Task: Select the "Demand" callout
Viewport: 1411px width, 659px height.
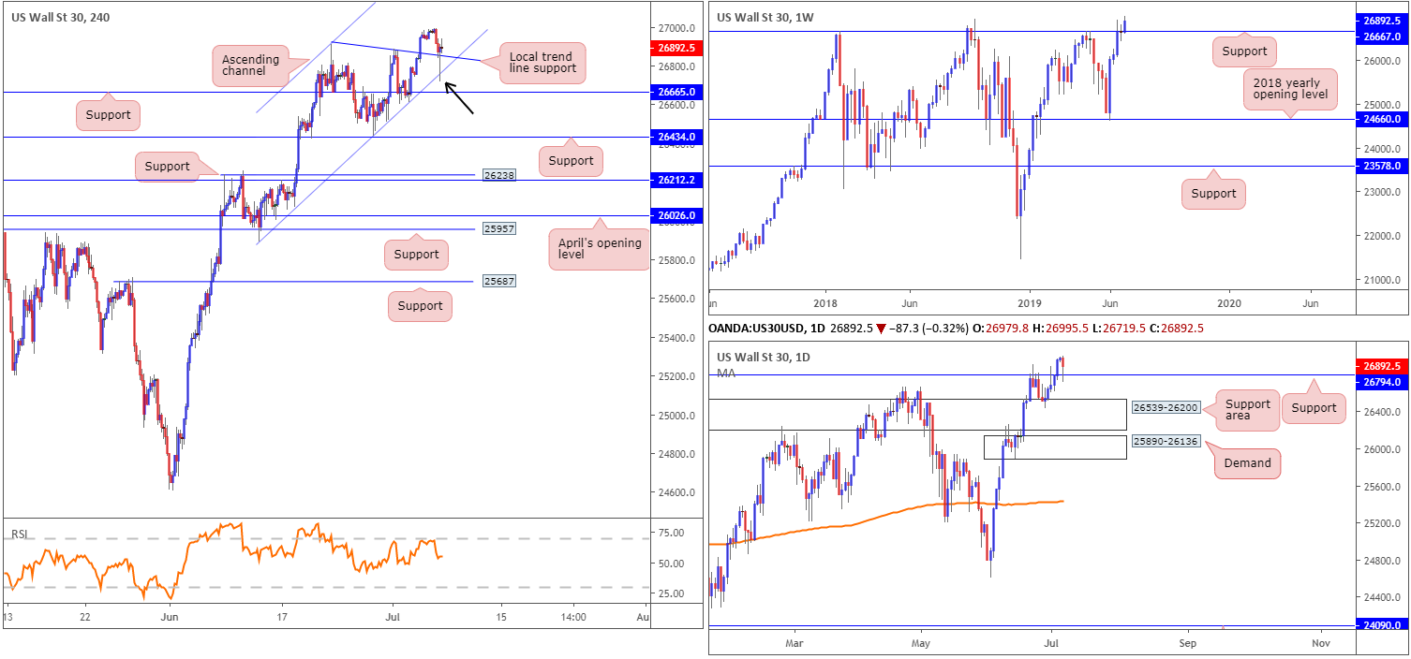Action: point(1247,462)
